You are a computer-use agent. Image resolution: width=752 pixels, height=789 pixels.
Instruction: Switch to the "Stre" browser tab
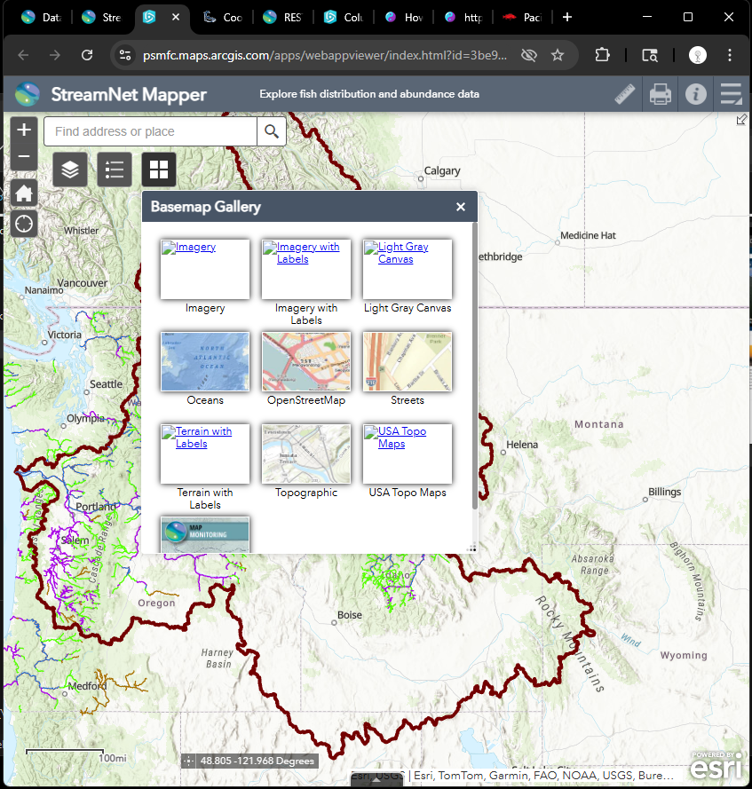click(102, 18)
